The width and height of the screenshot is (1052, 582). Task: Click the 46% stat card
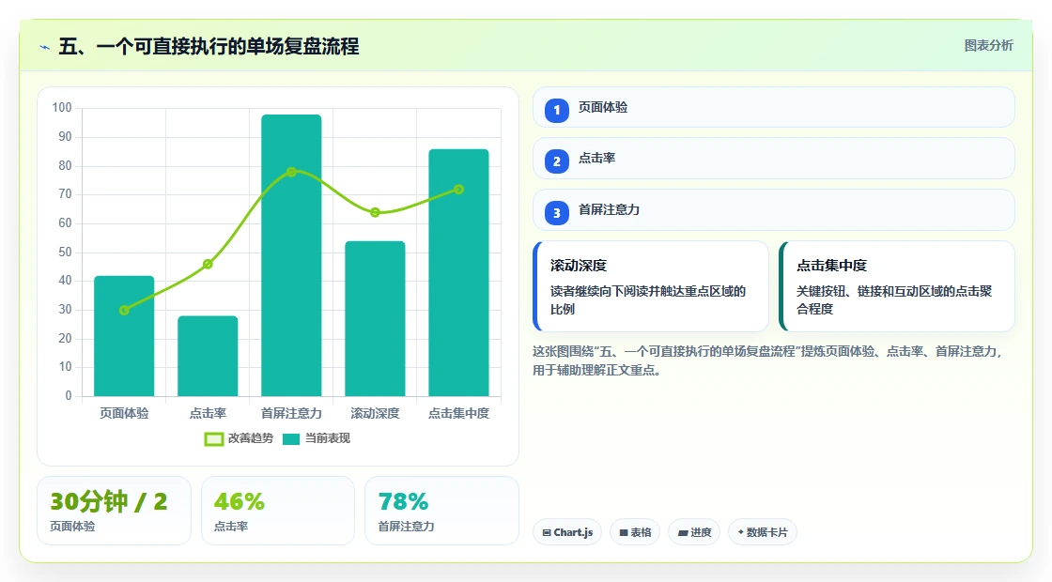pos(278,511)
